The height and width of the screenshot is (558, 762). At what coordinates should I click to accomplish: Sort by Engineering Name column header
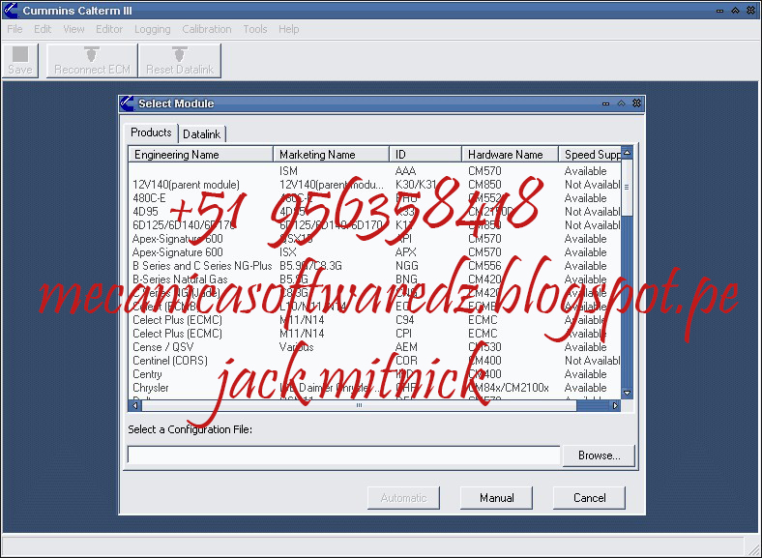[201, 155]
